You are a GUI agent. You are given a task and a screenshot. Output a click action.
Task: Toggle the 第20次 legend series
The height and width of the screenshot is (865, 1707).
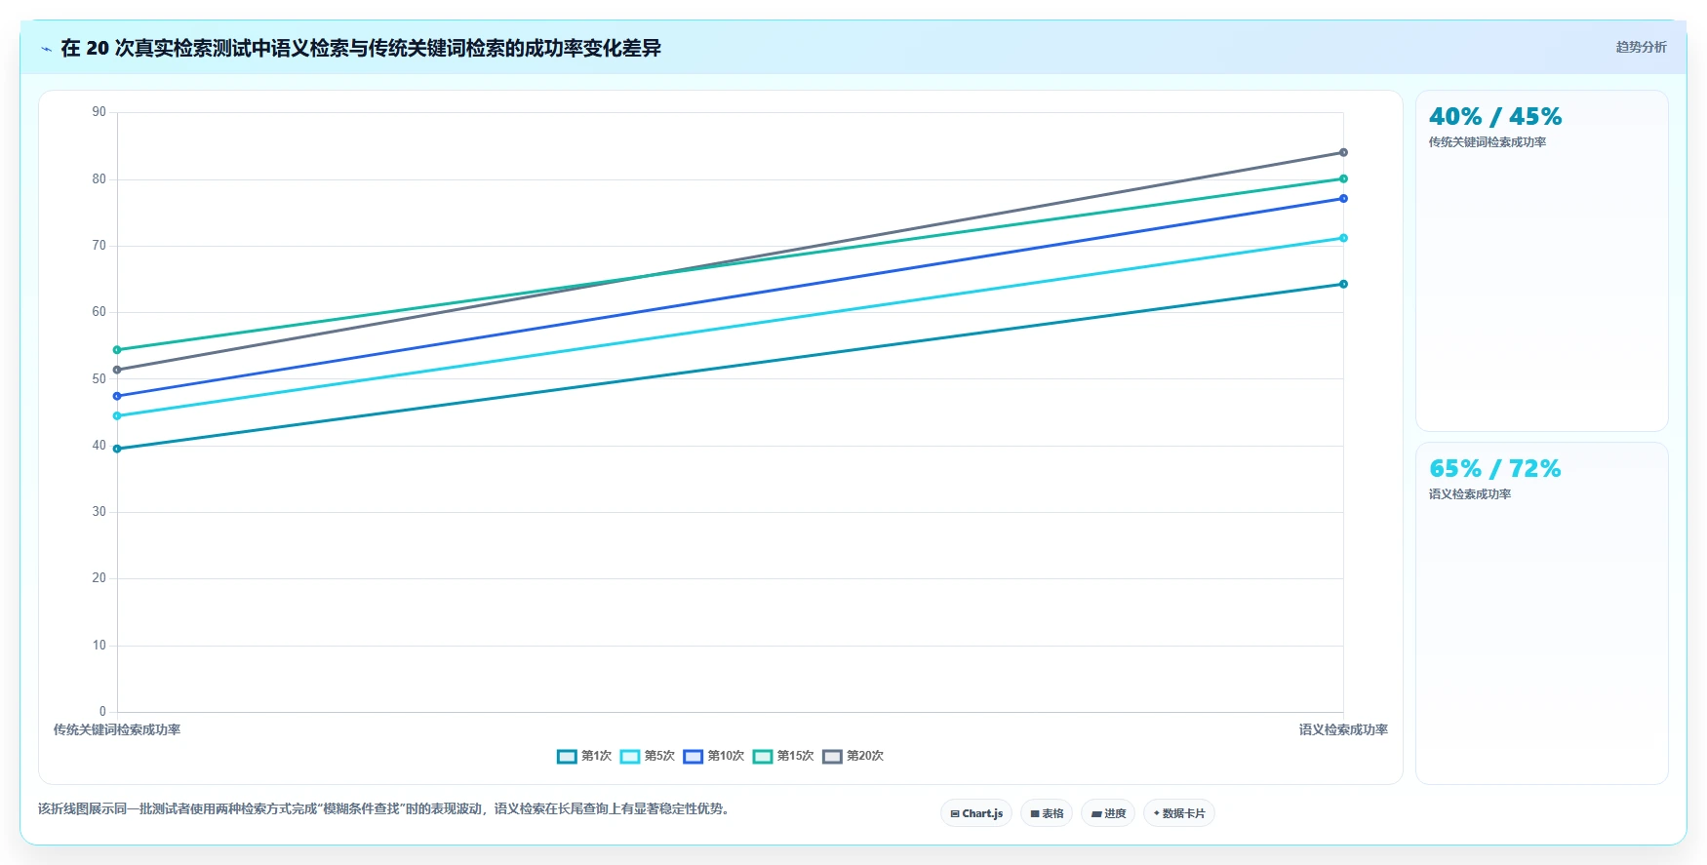click(x=853, y=756)
